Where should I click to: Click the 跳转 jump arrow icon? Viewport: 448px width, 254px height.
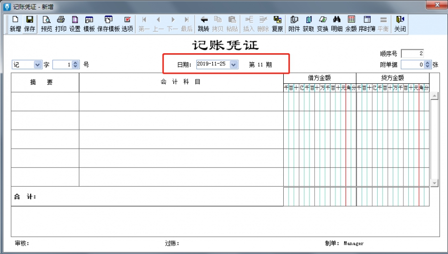[203, 24]
